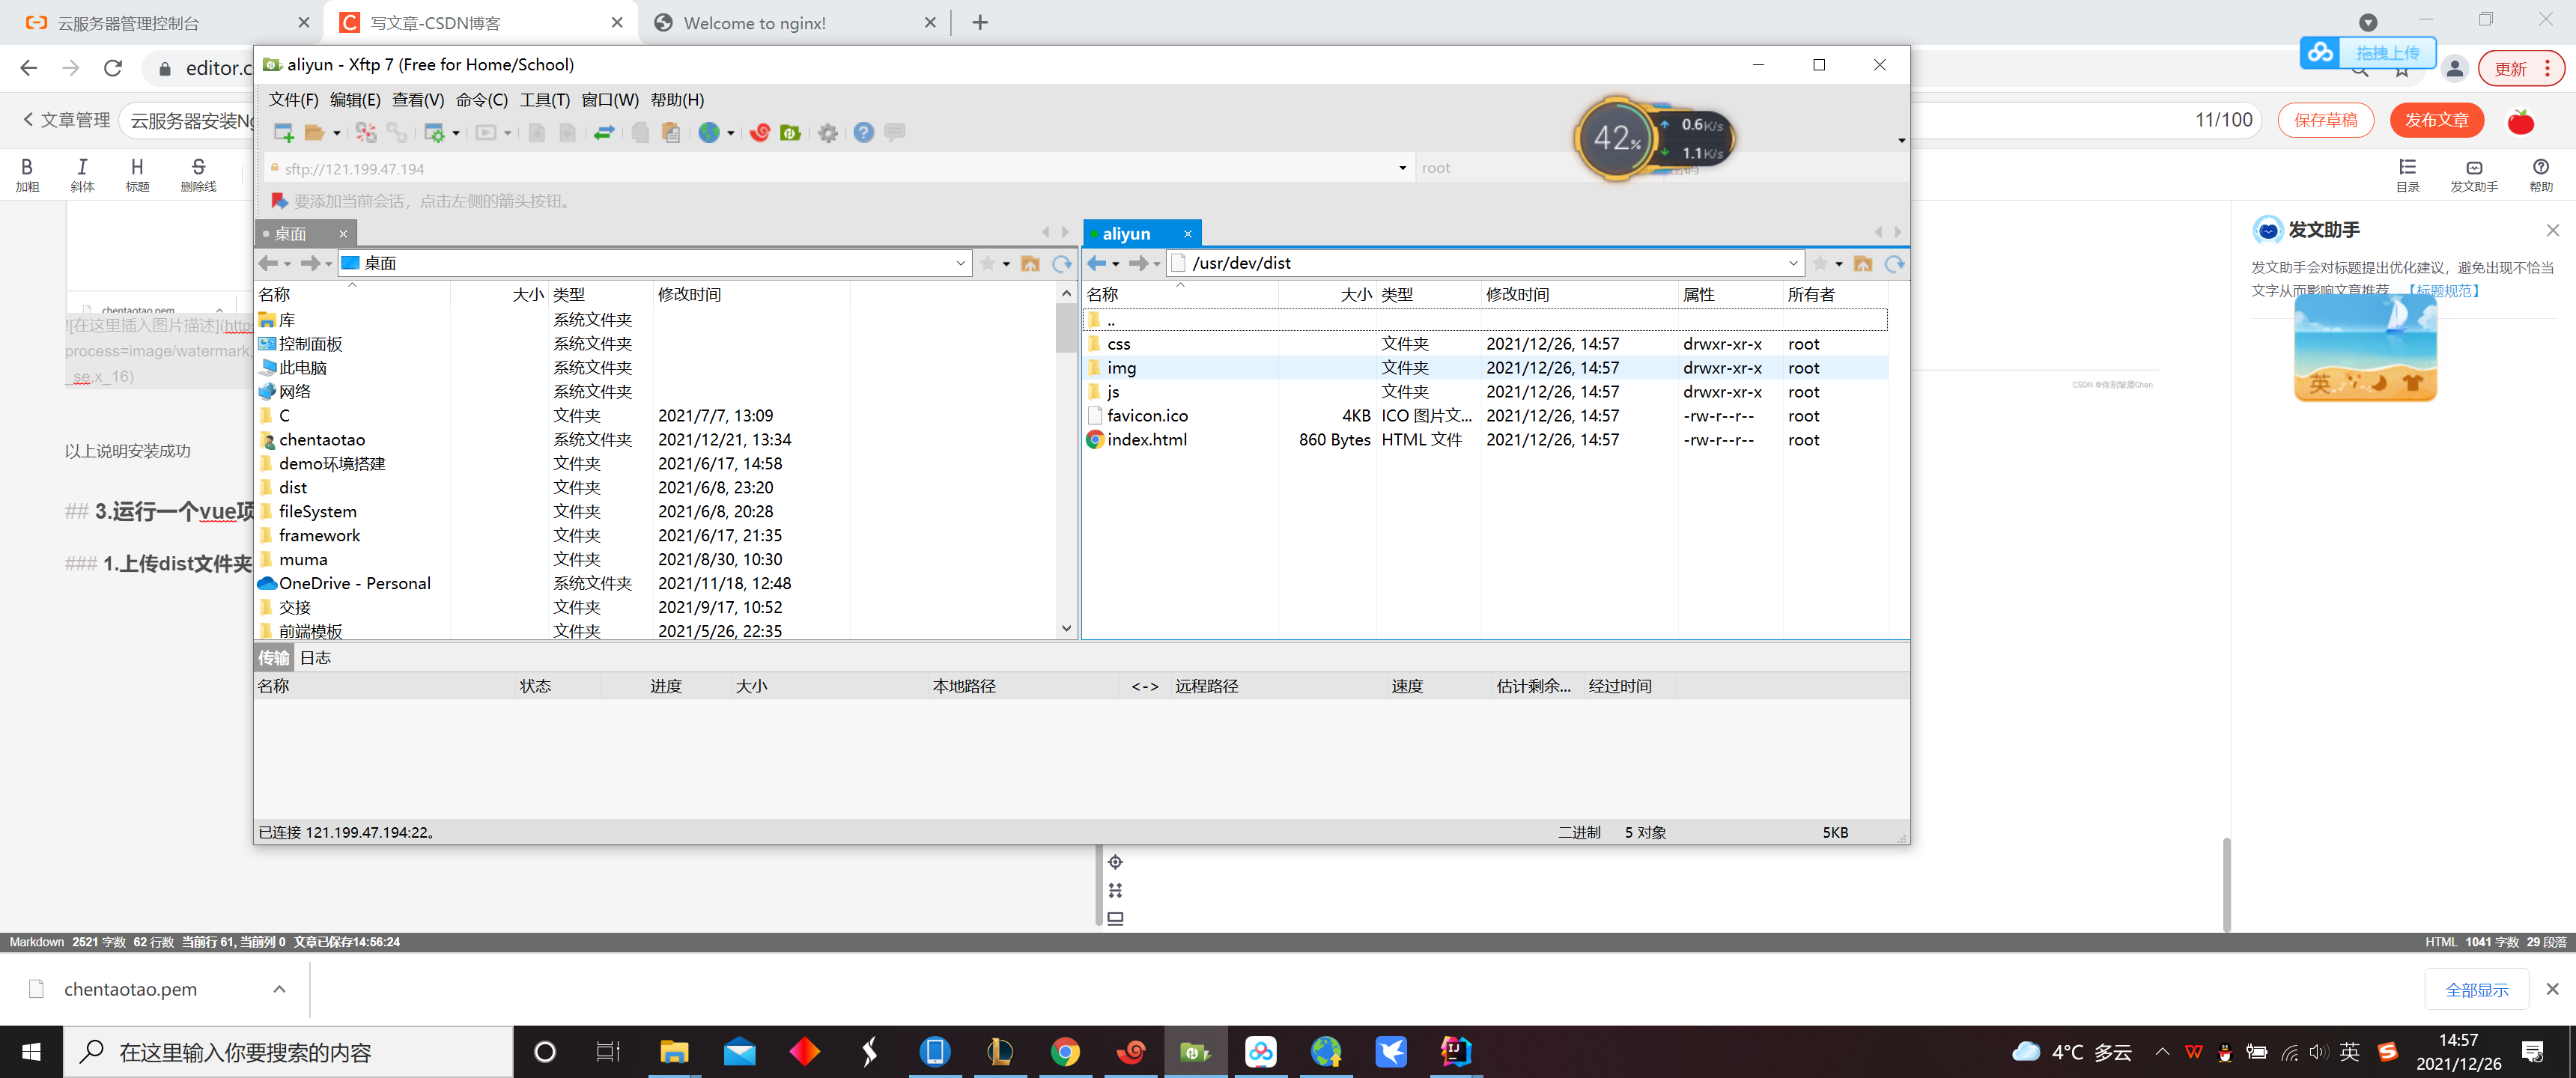
Task: Open the 编辑(E) menu
Action: (x=355, y=100)
